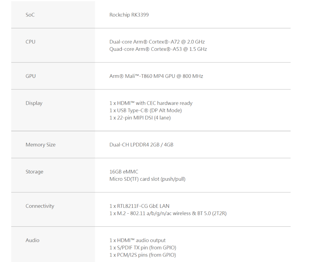Click the HDMI with CEC hardware line
311x262 pixels.
coord(151,103)
